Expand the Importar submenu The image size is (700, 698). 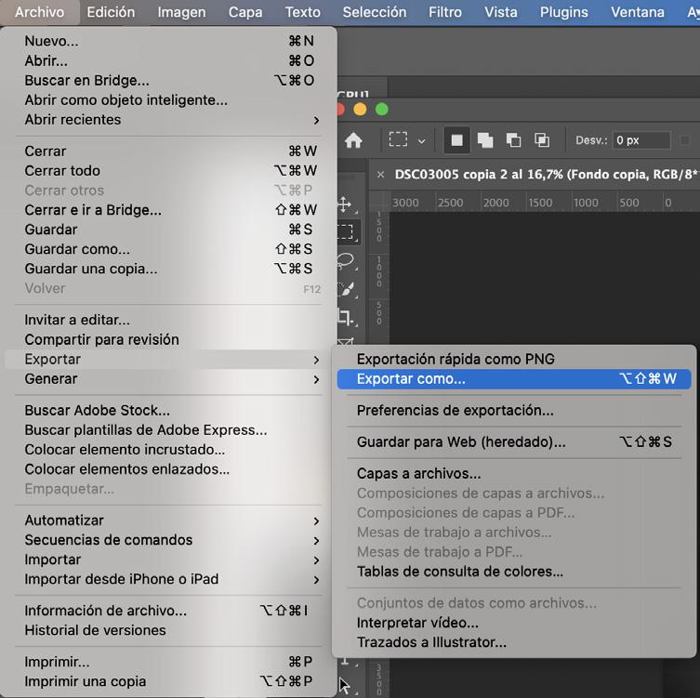(169, 560)
